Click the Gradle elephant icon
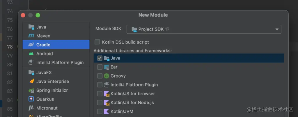The image size is (298, 117). pyautogui.click(x=31, y=44)
